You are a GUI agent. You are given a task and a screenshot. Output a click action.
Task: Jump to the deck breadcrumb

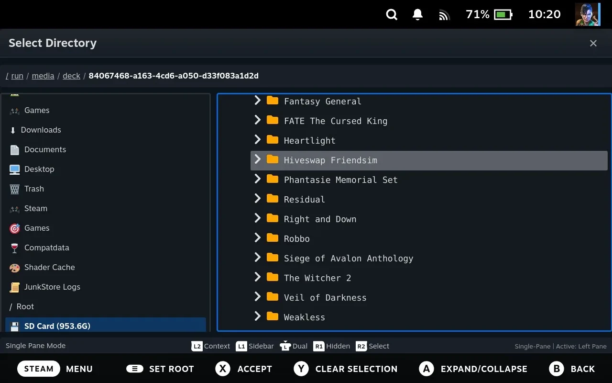pos(71,76)
